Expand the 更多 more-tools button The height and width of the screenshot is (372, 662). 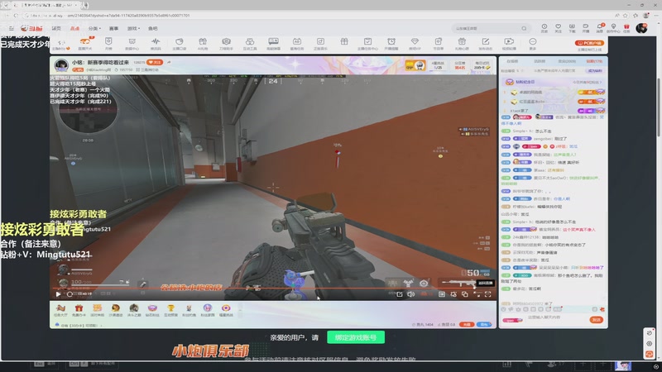[x=532, y=44]
